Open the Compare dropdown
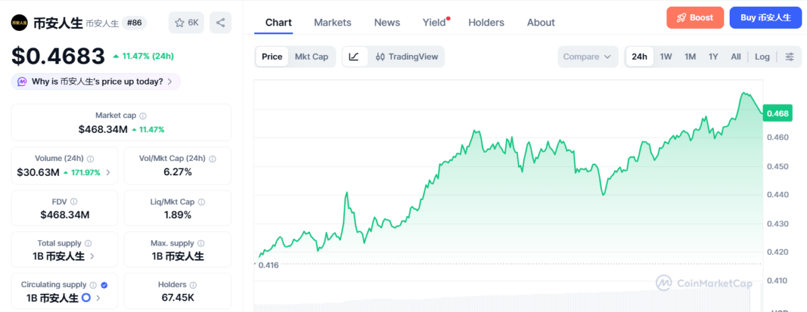This screenshot has height=312, width=807. (588, 57)
